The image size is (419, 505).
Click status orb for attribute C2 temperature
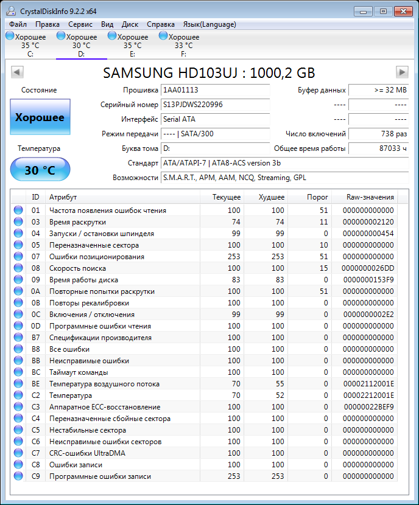[18, 395]
